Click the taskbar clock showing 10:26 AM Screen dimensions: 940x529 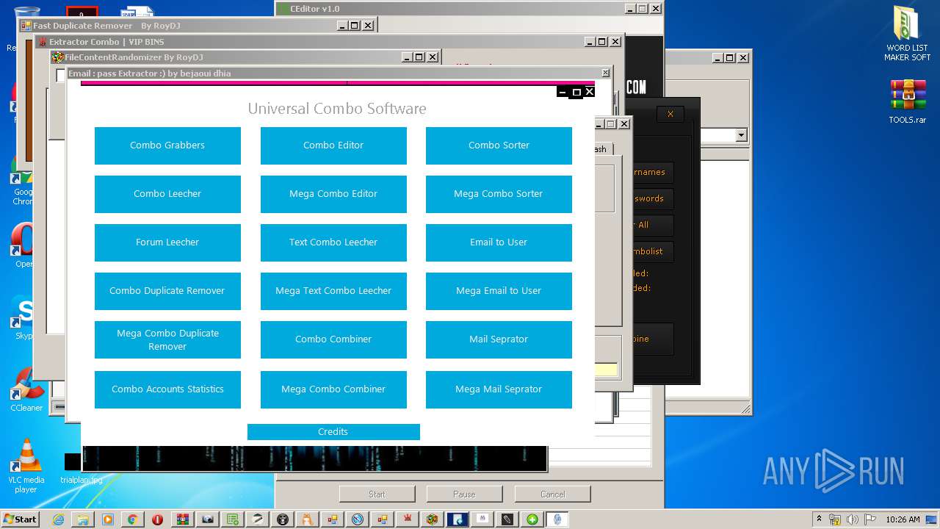click(903, 519)
